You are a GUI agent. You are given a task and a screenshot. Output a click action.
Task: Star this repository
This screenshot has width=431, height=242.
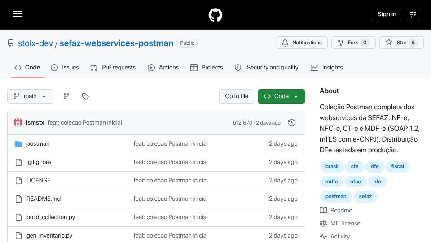(401, 43)
